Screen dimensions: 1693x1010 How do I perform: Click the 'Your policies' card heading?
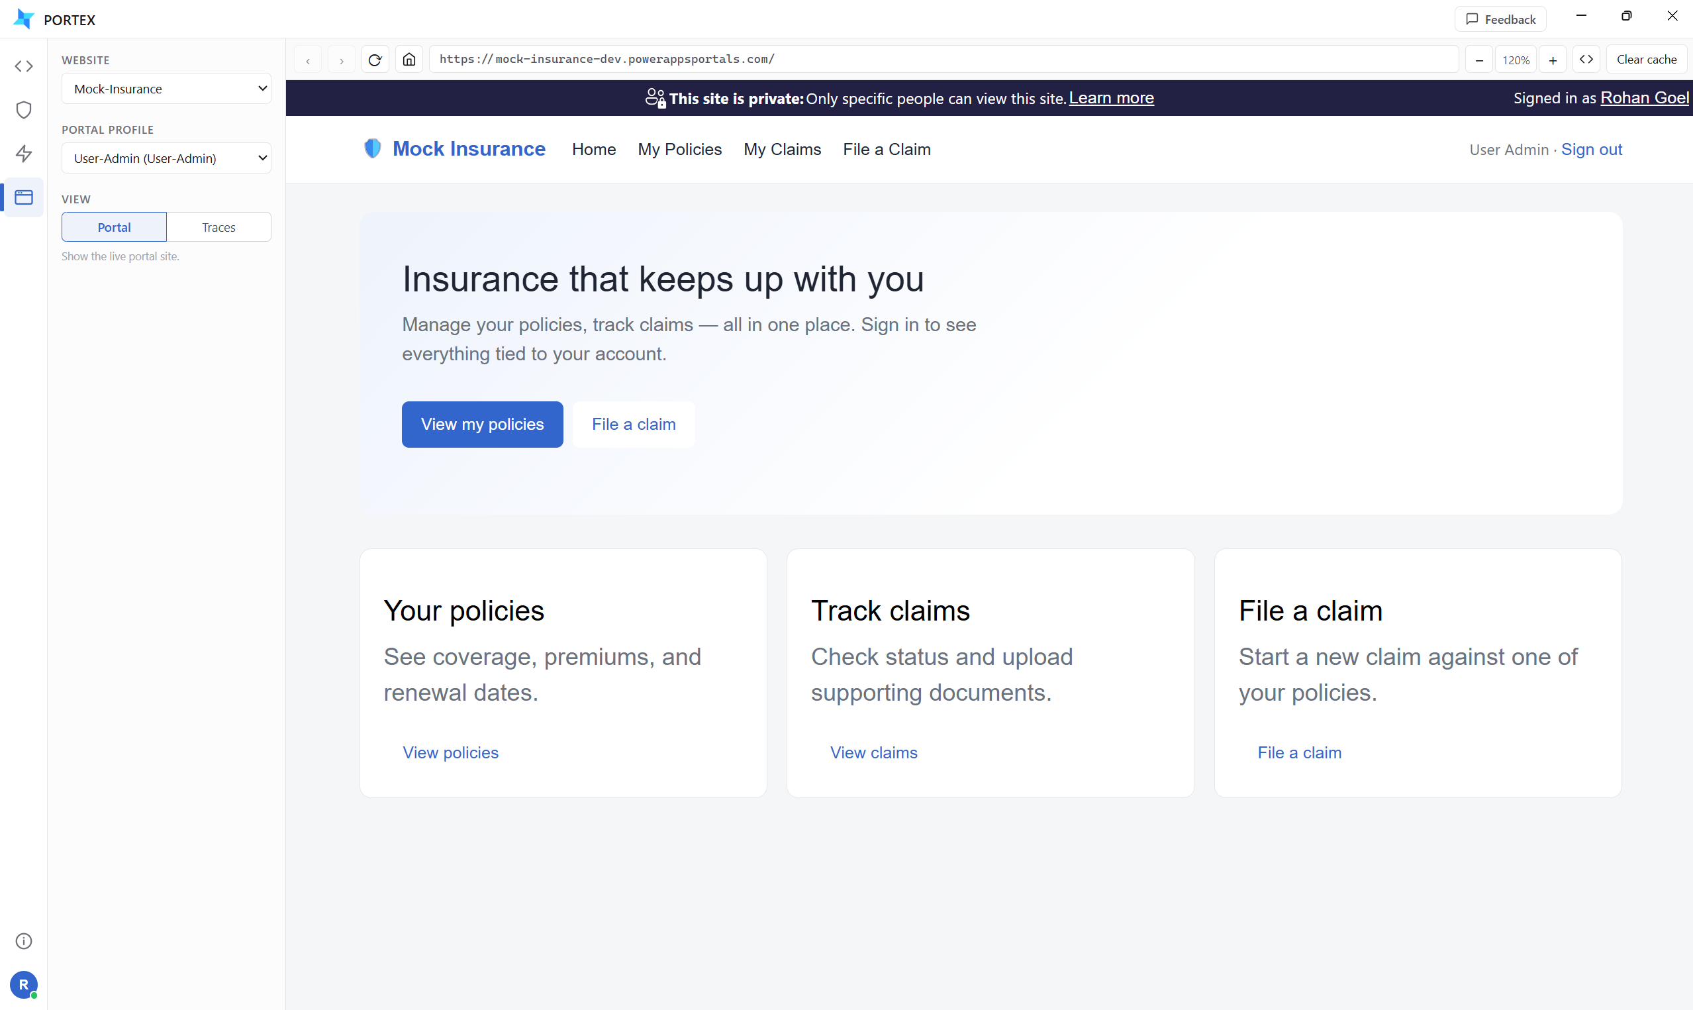click(x=464, y=611)
